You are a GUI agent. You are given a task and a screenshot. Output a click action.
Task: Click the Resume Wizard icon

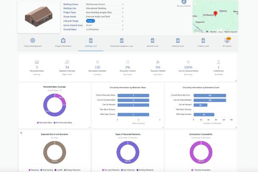(x=183, y=3)
